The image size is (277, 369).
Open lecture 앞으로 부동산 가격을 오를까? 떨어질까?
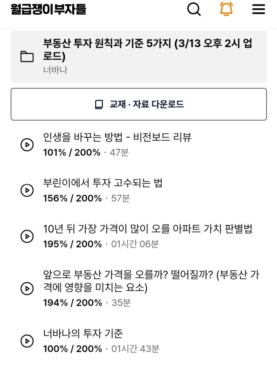[151, 281]
